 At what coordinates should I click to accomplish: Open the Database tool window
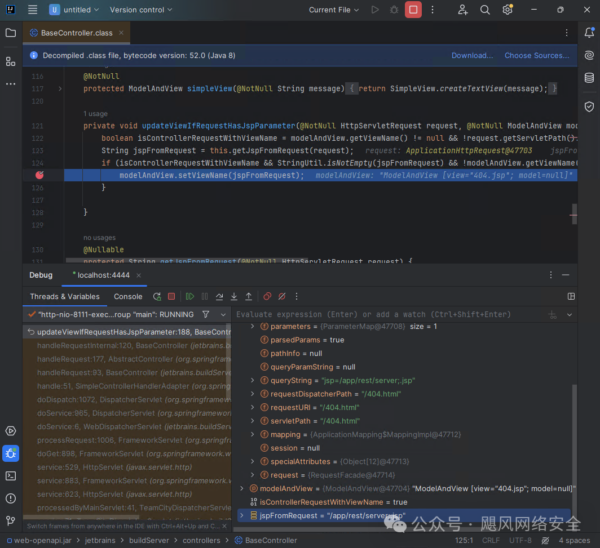coord(589,78)
